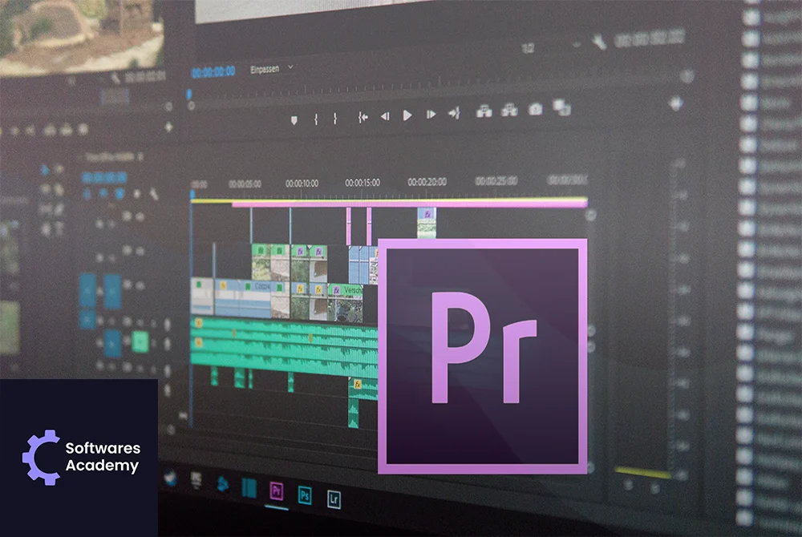Click the Comparison View button
The height and width of the screenshot is (537, 802).
click(x=561, y=107)
